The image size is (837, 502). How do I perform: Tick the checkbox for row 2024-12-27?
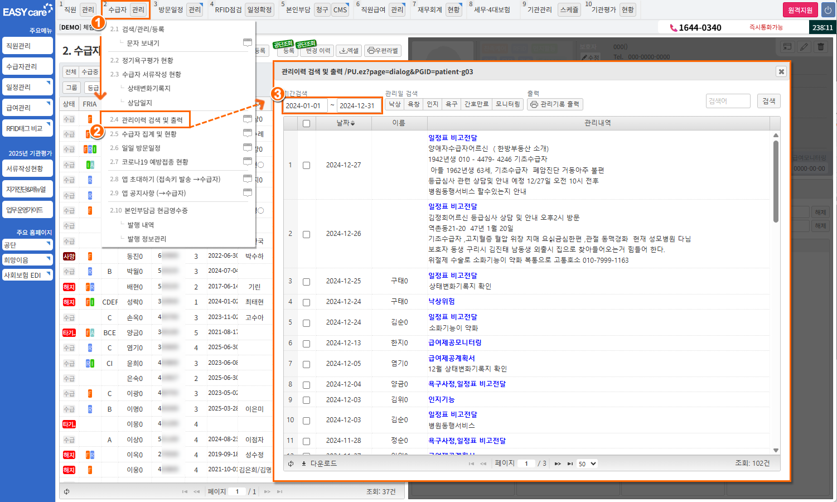[306, 165]
